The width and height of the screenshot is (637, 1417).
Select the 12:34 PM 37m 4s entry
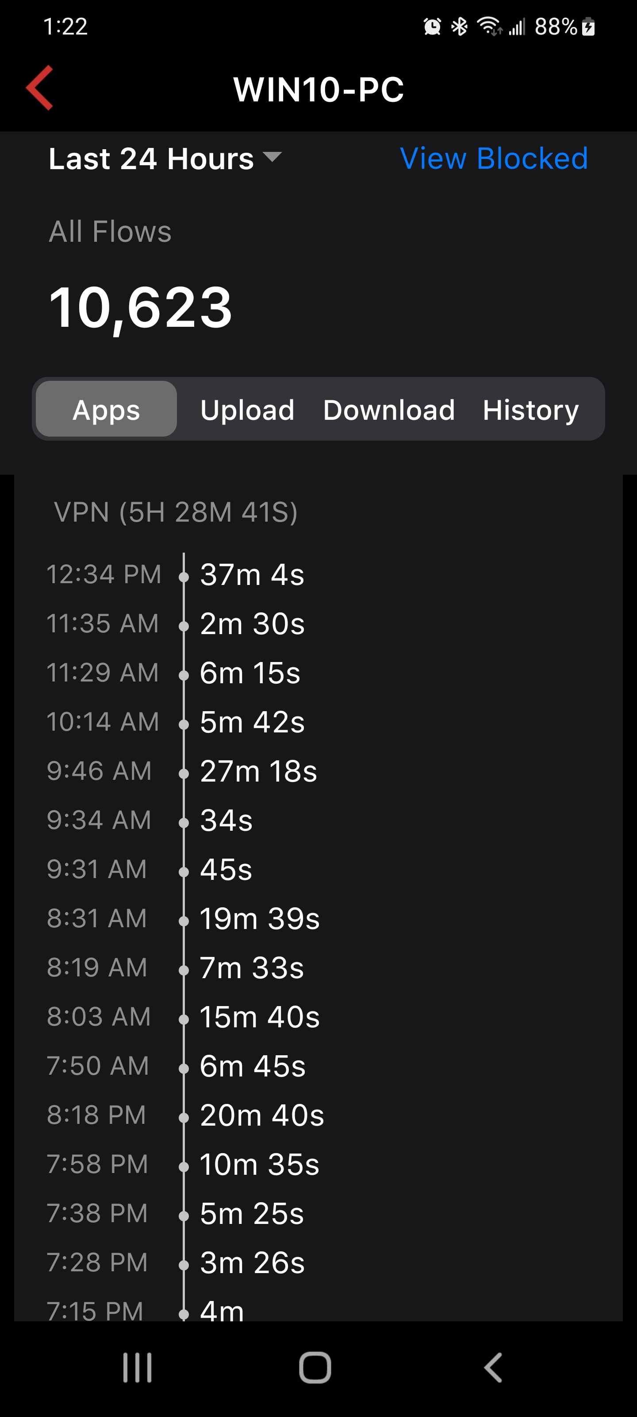click(252, 575)
